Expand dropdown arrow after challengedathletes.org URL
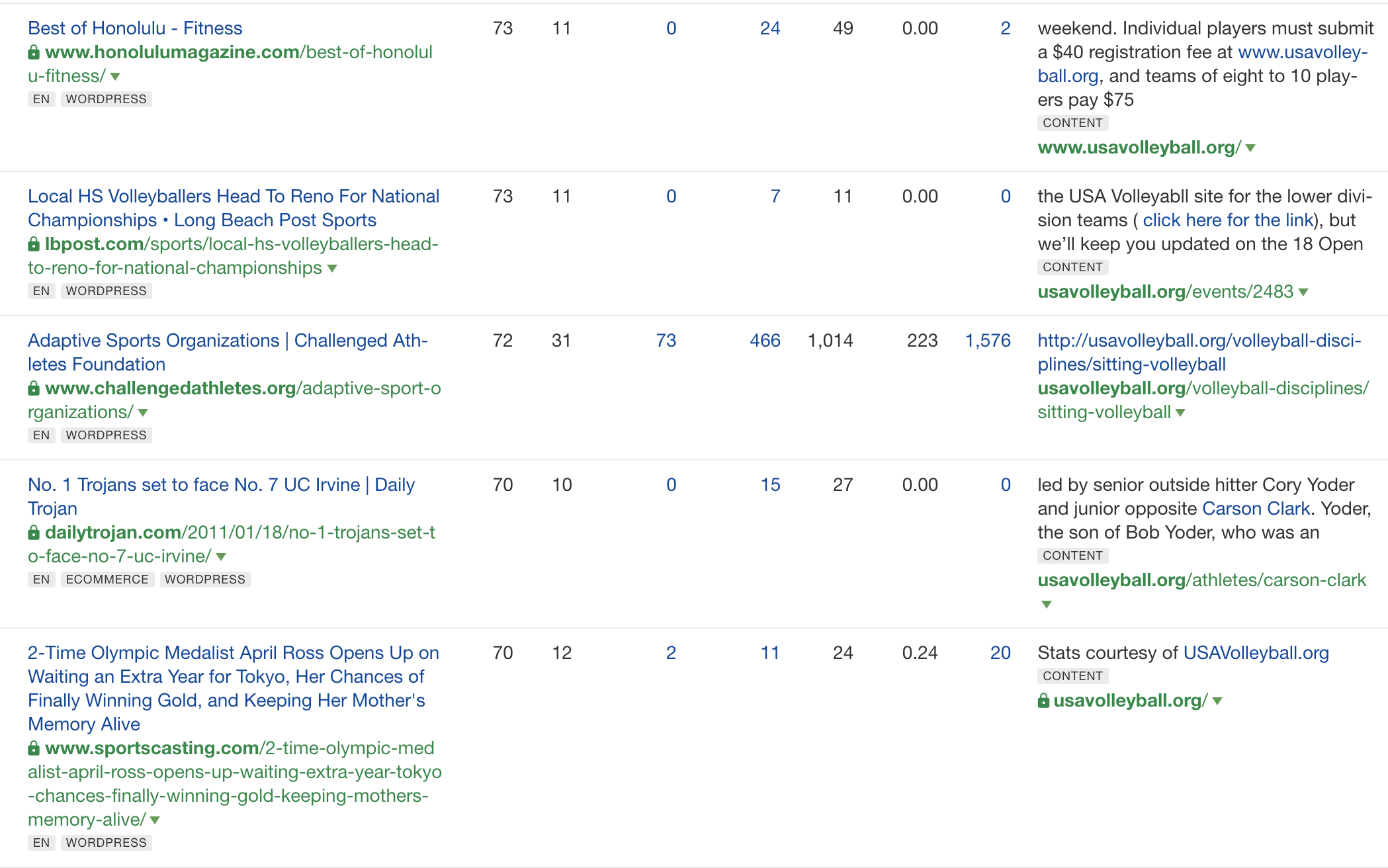 (x=143, y=413)
